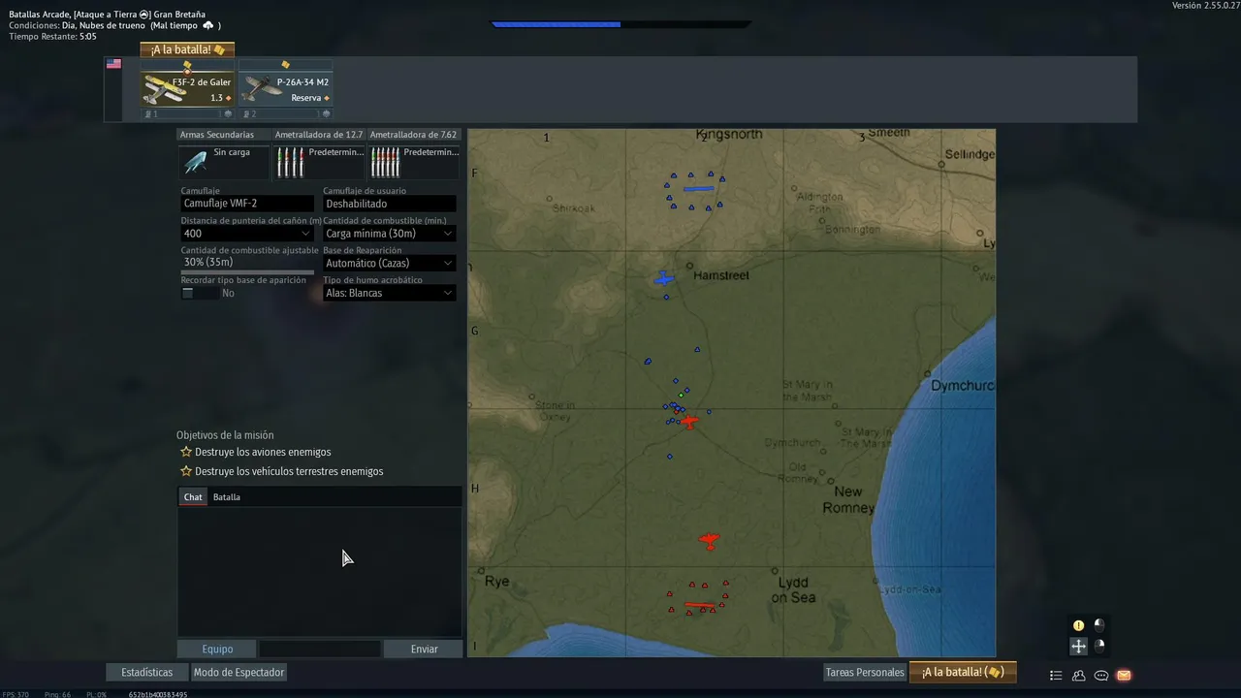Open the glowing mail envelope icon

(x=1124, y=676)
